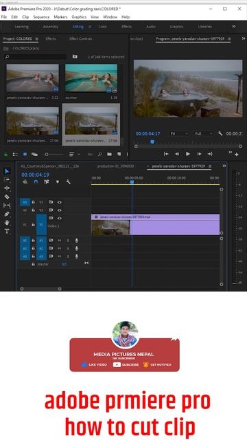Open the timeline panel overflow chevrons
Viewport: 247px width, 440px height.
click(224, 166)
